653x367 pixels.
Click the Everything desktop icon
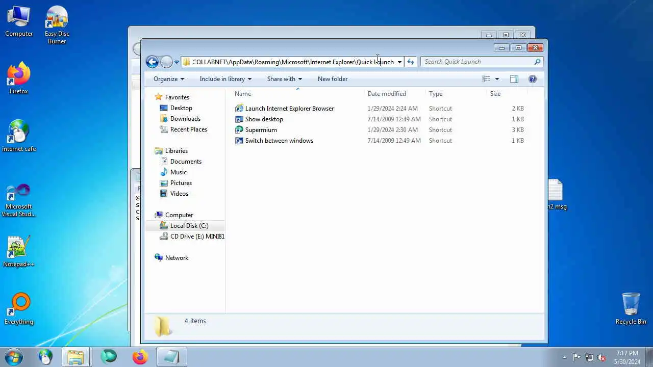point(19,309)
